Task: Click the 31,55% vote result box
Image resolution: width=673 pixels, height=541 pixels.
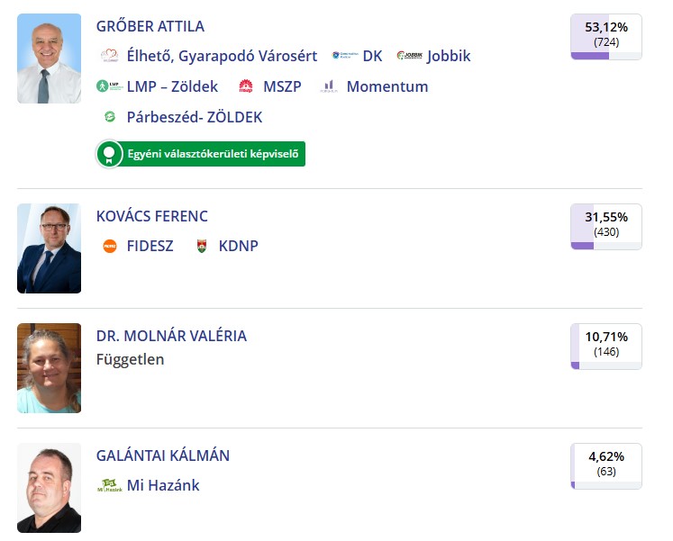Action: [x=606, y=227]
